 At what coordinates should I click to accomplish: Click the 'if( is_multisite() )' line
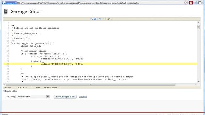(x=45, y=56)
